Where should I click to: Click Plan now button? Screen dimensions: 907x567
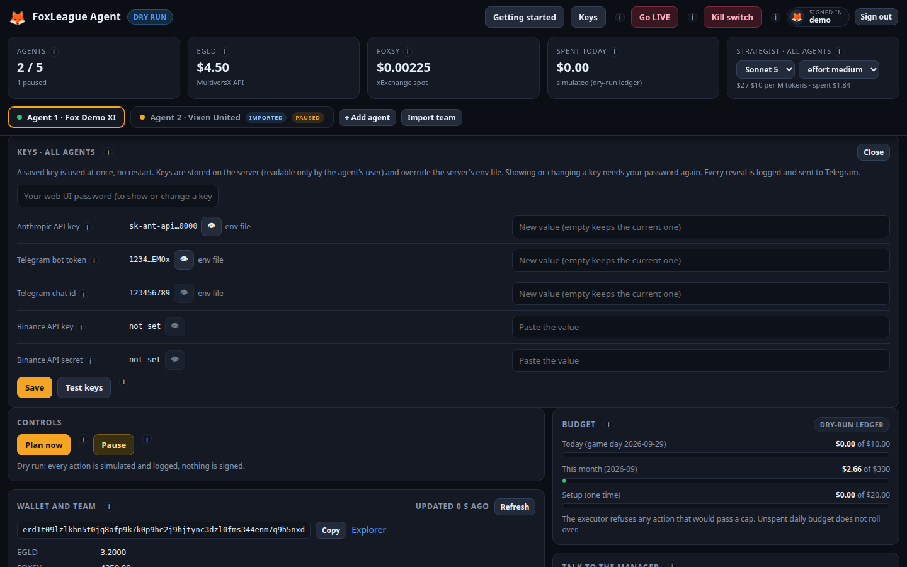[44, 445]
